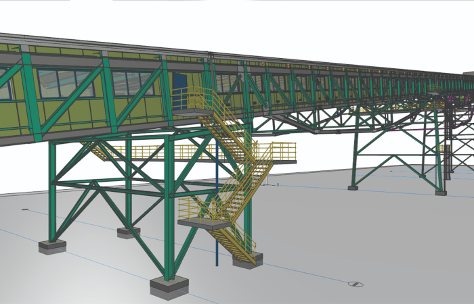Click the small grid marker on left ground

(24, 209)
